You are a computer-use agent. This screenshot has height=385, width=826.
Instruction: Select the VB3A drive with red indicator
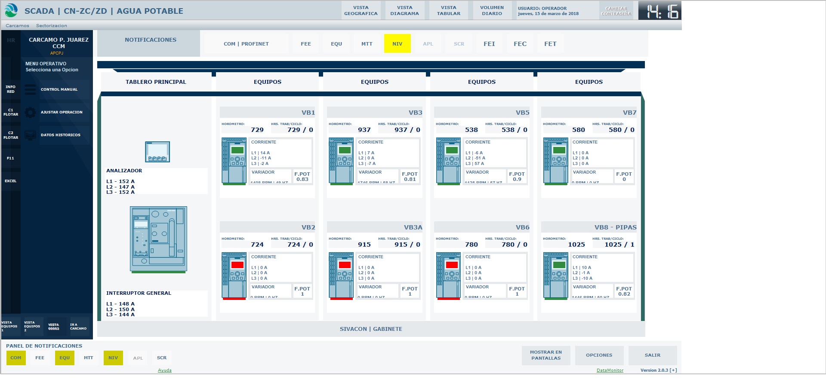(341, 275)
